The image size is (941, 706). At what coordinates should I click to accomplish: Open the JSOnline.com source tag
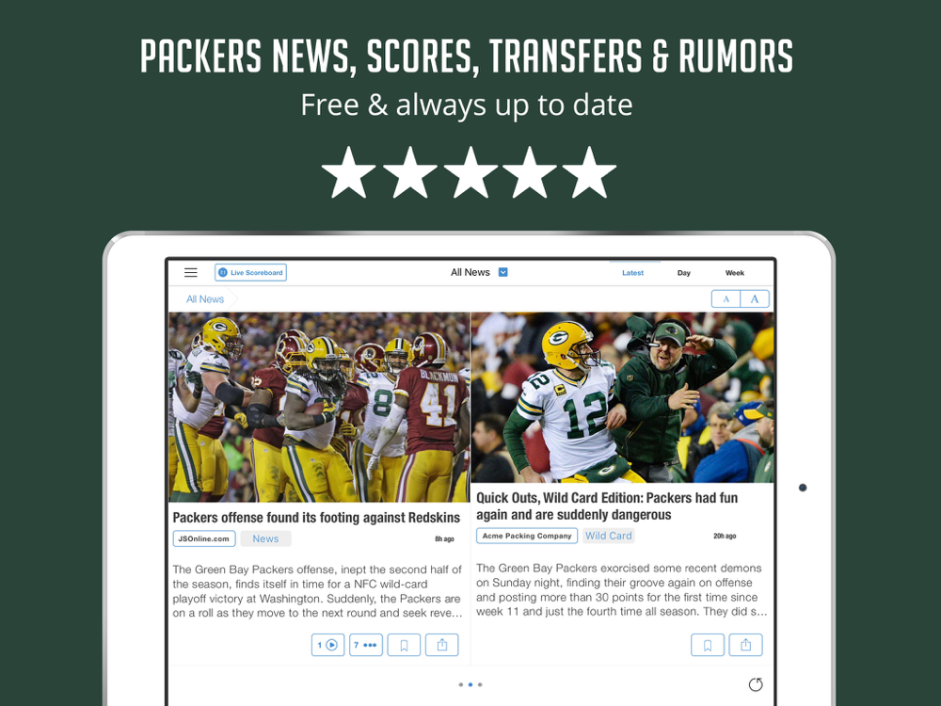click(204, 538)
